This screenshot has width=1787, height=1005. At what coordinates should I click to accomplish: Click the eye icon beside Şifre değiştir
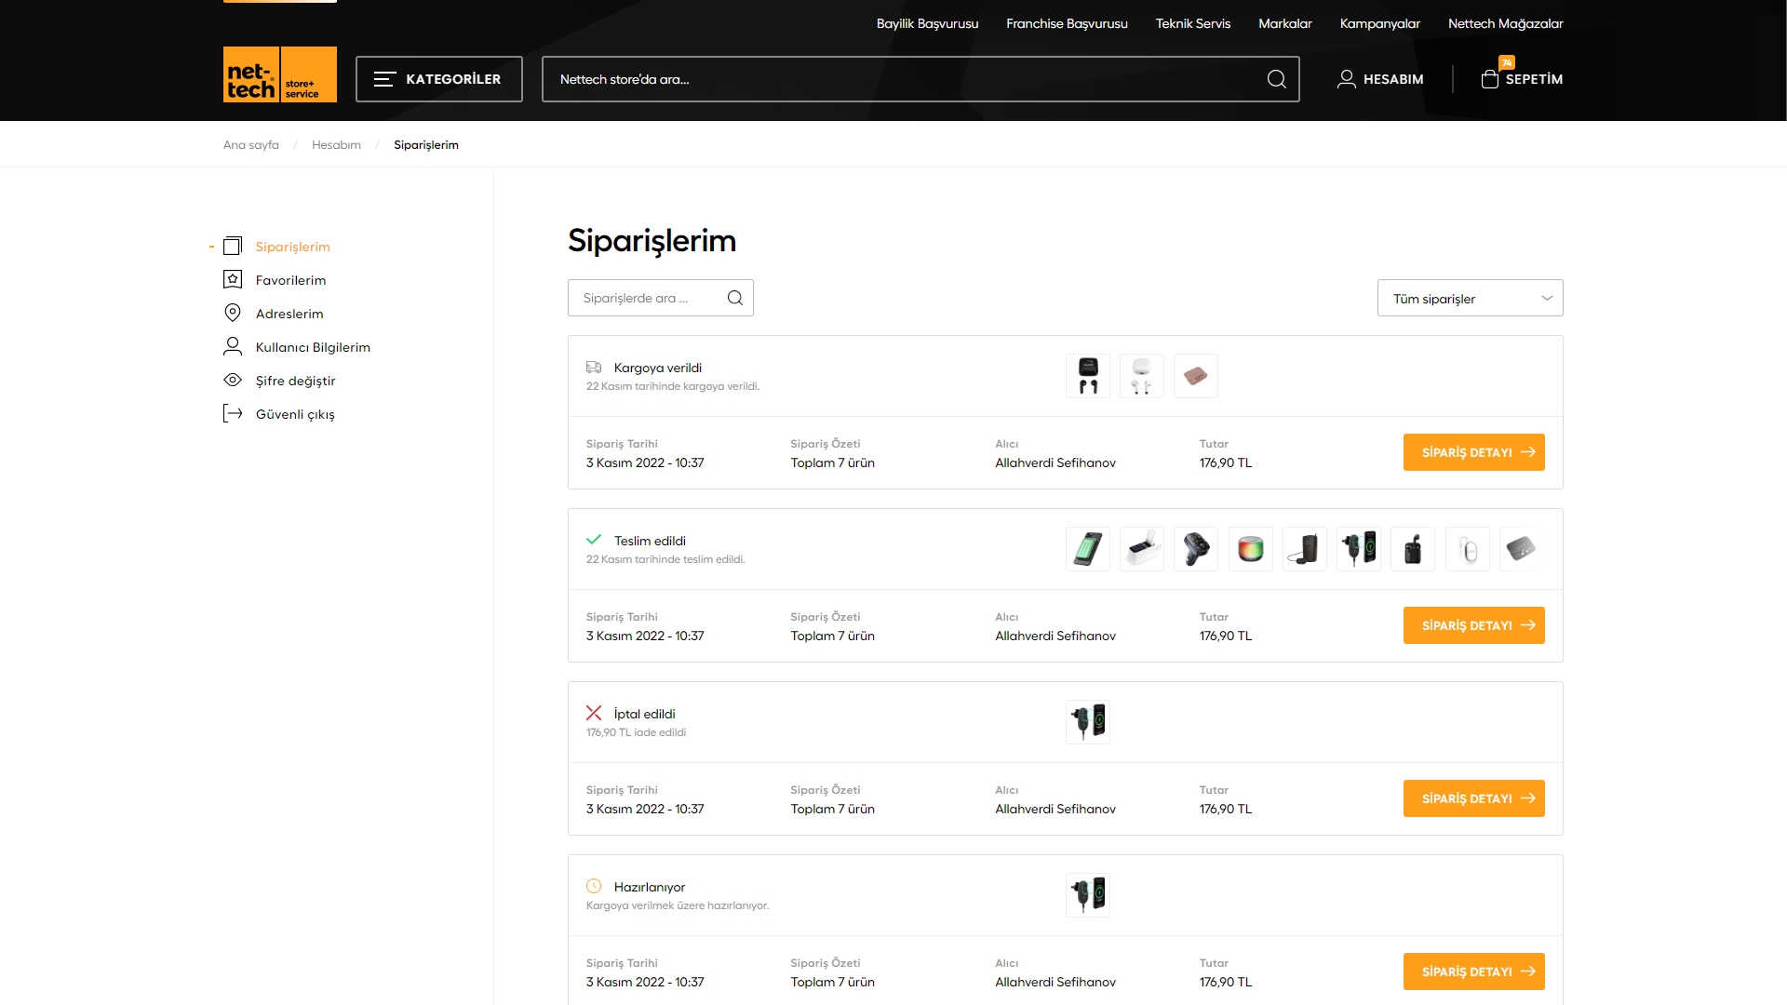233,380
